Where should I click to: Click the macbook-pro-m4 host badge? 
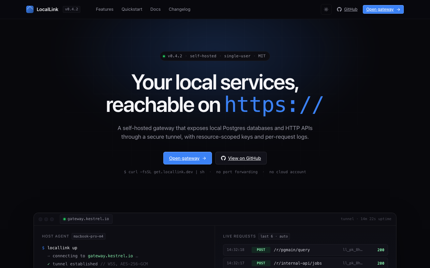pos(88,237)
